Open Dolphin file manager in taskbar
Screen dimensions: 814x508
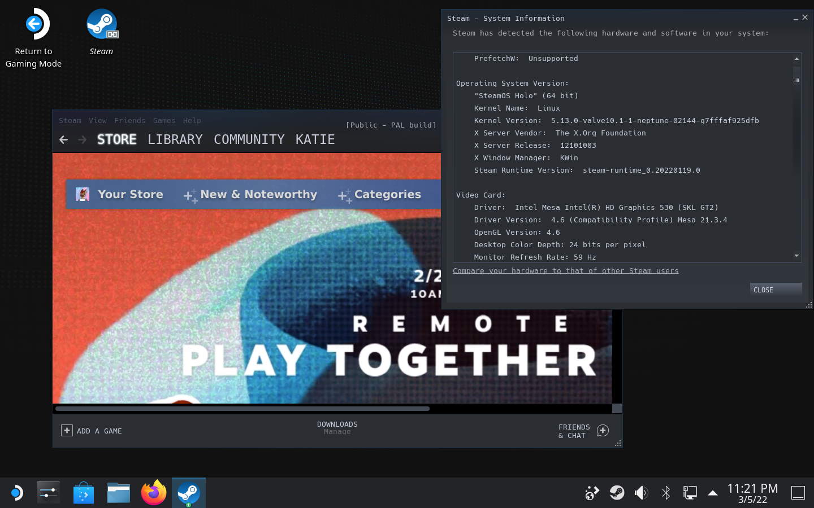[119, 493]
